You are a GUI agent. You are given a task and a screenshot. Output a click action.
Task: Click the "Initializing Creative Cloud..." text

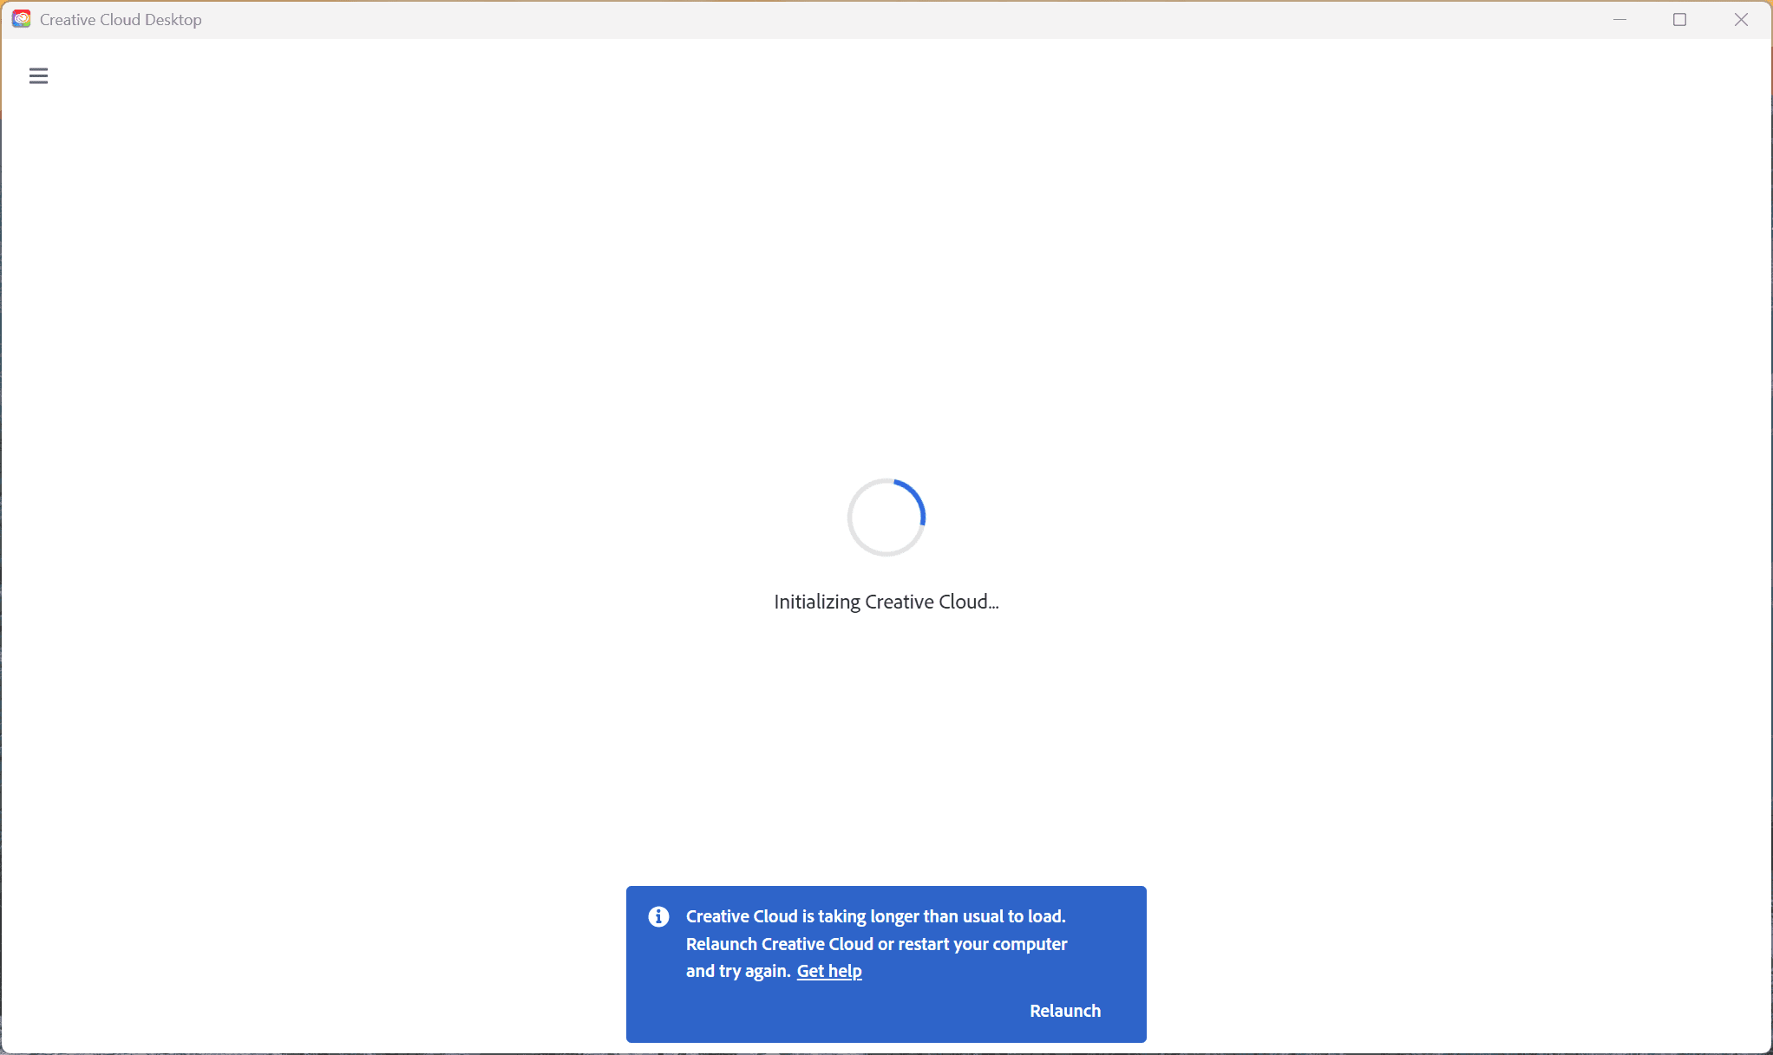point(886,602)
